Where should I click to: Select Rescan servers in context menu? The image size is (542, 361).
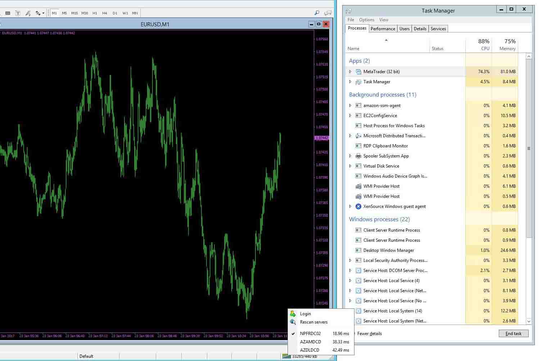(x=313, y=322)
